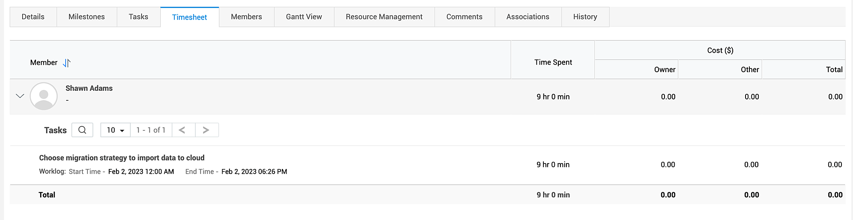Show the History tab
The image size is (853, 220).
tap(585, 17)
